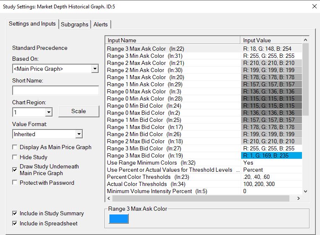This screenshot has width=320, height=235.
Task: Click the Input Name column header
Action: pos(173,40)
